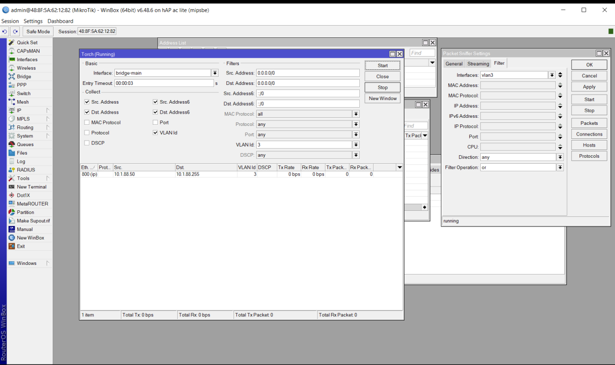Click the undo arrow in toolbar
615x365 pixels.
(x=5, y=31)
